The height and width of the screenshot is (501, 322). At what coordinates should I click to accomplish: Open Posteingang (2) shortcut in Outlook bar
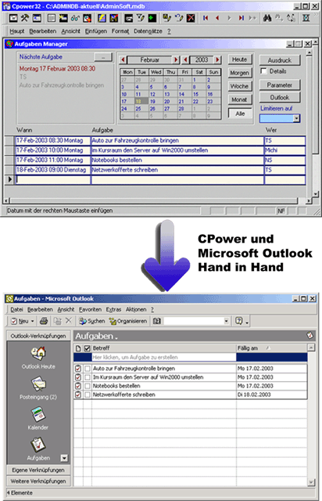(x=38, y=388)
